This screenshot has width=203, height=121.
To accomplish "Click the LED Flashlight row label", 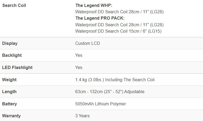I will 17,67.
